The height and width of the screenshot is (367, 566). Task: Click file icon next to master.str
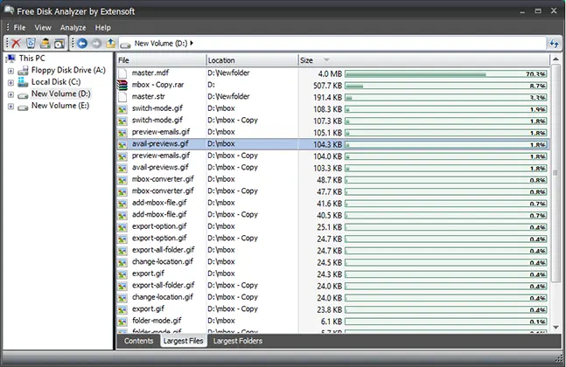(x=122, y=97)
